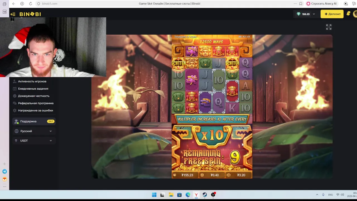Screen dimensions: 357x201
Task: Expand the system tray hidden icons chevron
Action: pos(317,195)
